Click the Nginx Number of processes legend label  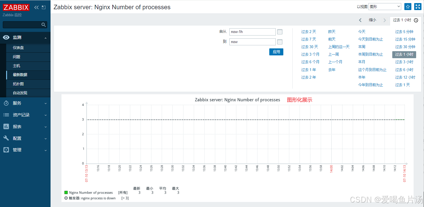91,192
